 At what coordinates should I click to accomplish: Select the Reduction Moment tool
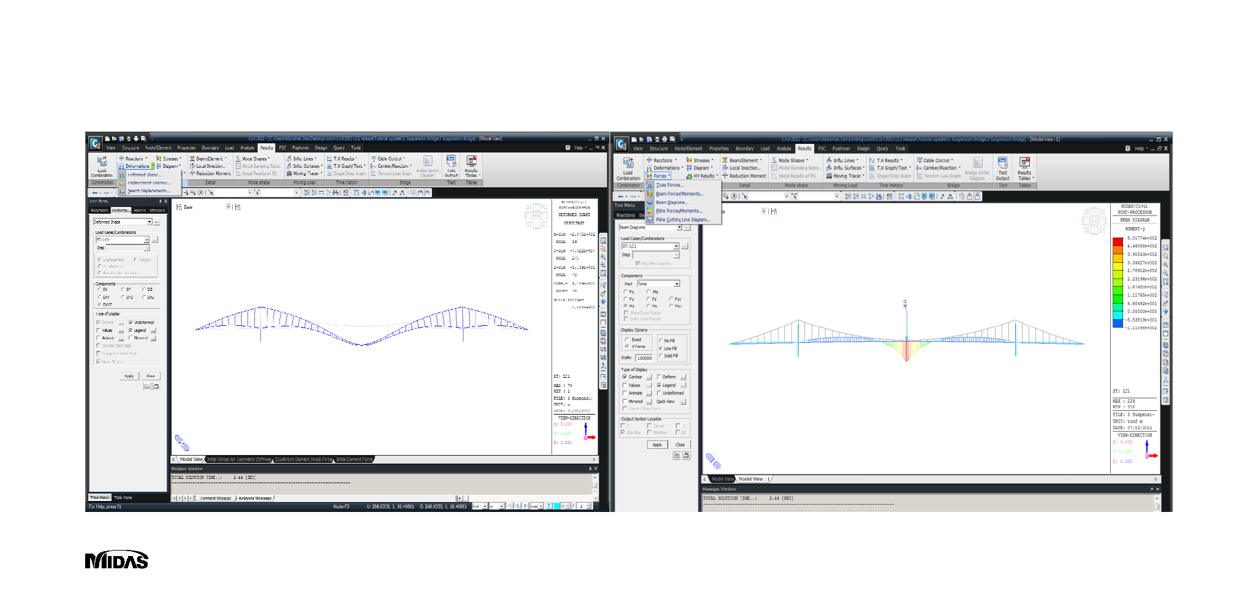(x=747, y=176)
